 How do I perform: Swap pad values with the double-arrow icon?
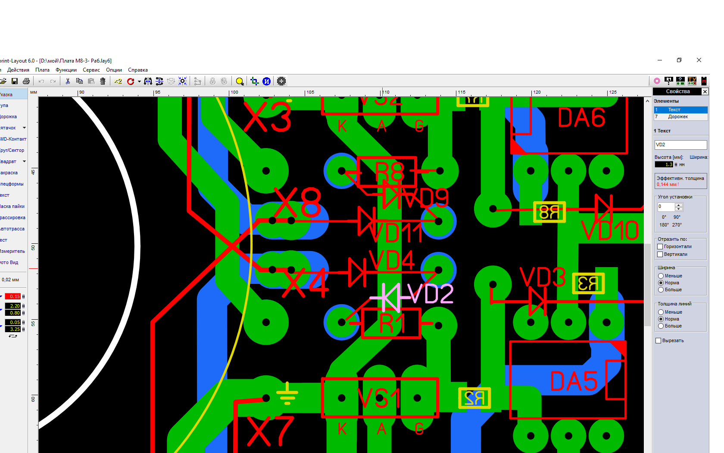tap(13, 336)
